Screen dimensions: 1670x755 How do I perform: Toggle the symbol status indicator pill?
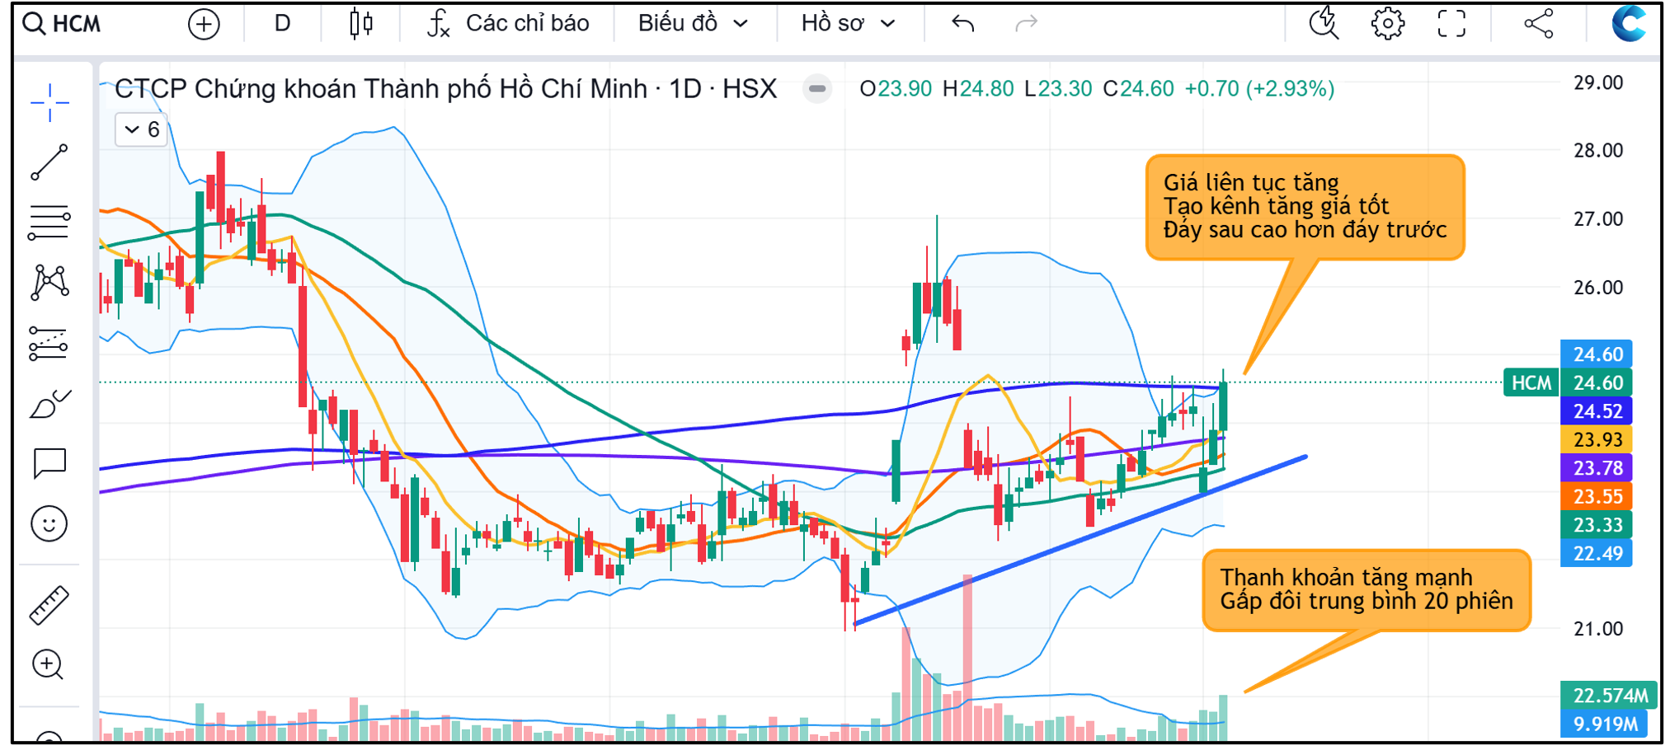click(x=817, y=89)
